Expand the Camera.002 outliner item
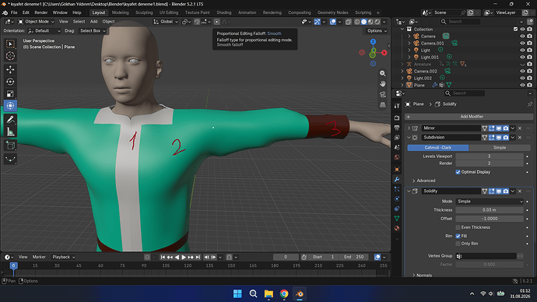The width and height of the screenshot is (537, 302). pos(402,72)
